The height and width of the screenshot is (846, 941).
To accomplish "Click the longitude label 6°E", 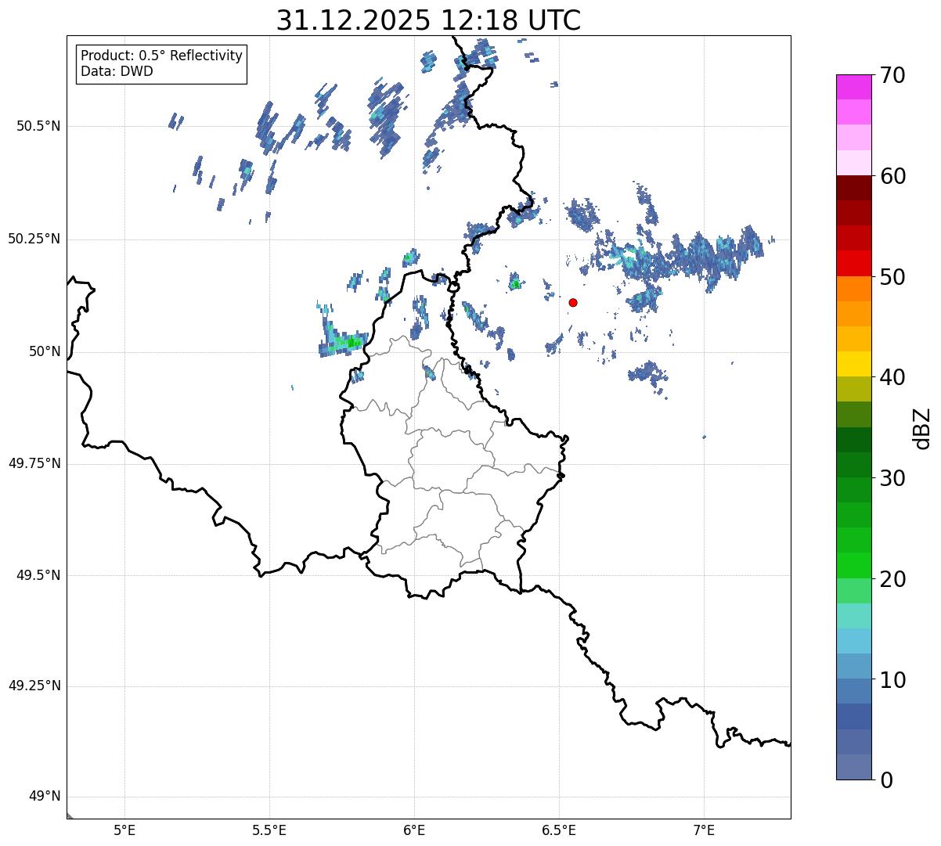I will click(x=414, y=830).
